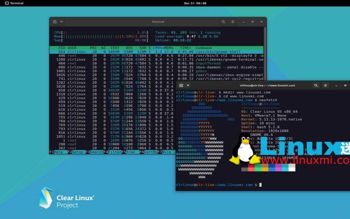350x219 pixels.
Task: Click search icon in htop Terminal window header
Action: click(x=223, y=21)
